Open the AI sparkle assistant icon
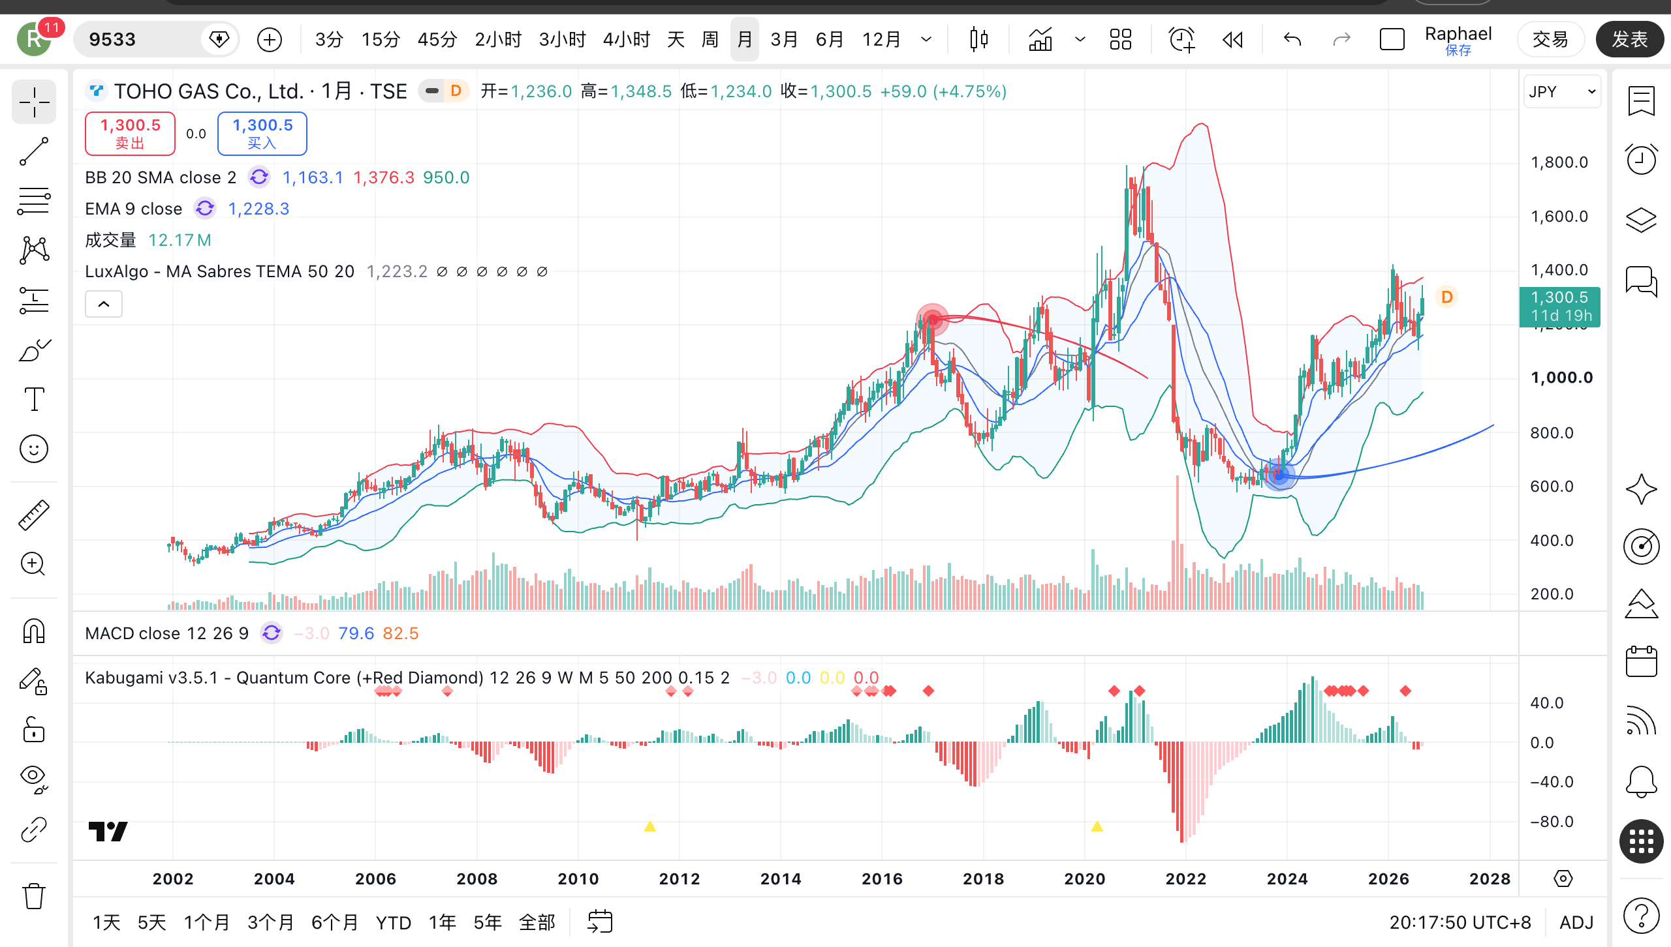This screenshot has width=1671, height=947. tap(1641, 489)
